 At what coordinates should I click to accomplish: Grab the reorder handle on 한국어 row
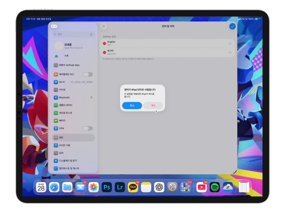(x=230, y=52)
